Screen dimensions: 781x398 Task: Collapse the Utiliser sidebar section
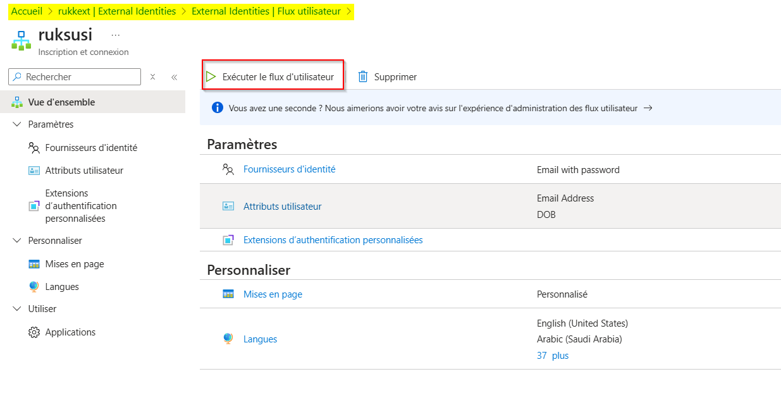pos(17,309)
